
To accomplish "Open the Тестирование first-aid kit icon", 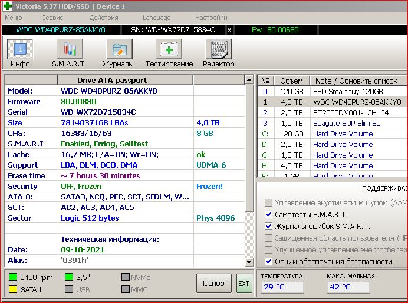I will [x=169, y=49].
